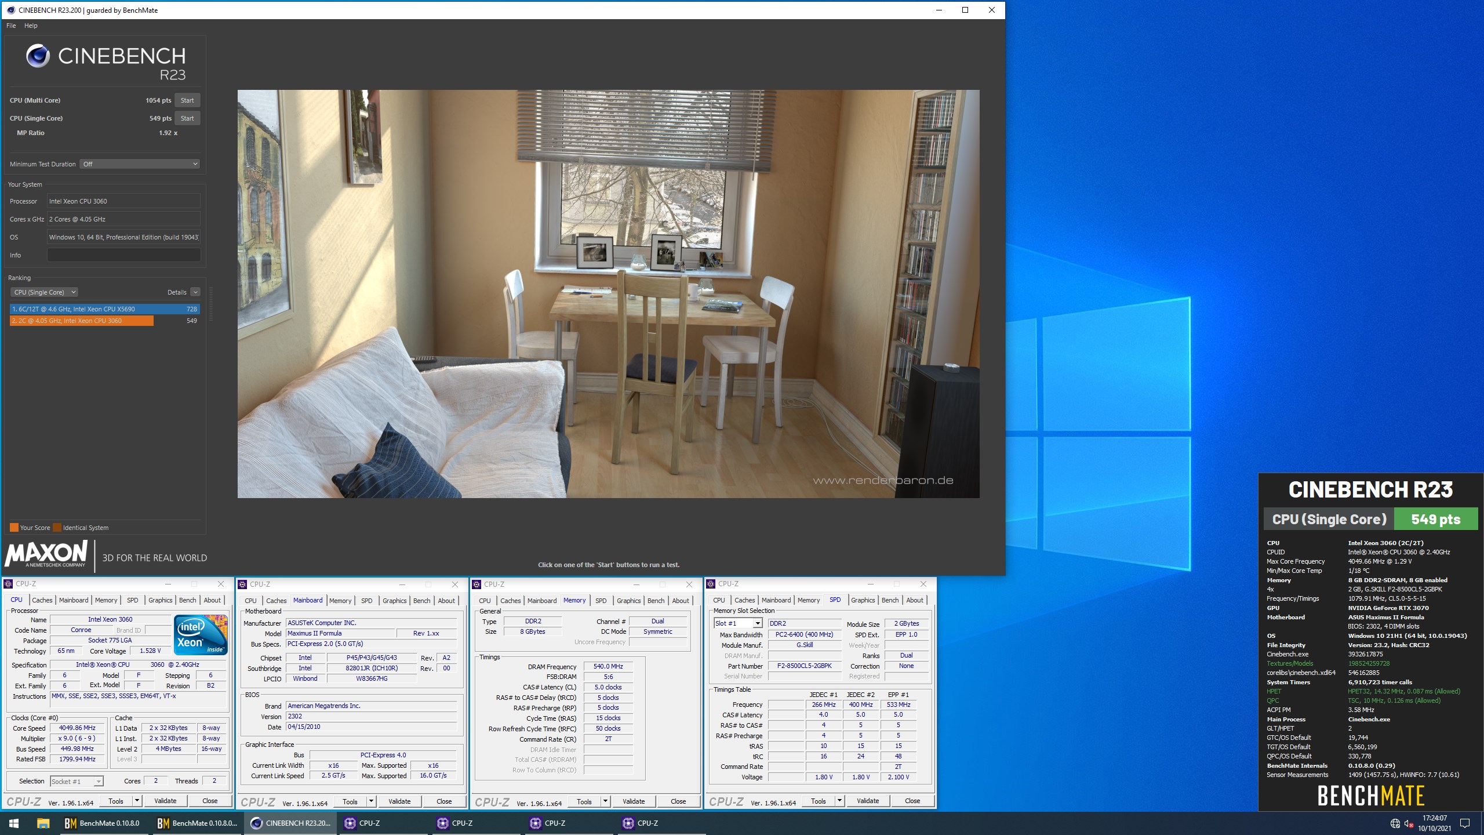Click DRAM Frequency value 540.0 MHz
This screenshot has width=1484, height=835.
click(608, 667)
